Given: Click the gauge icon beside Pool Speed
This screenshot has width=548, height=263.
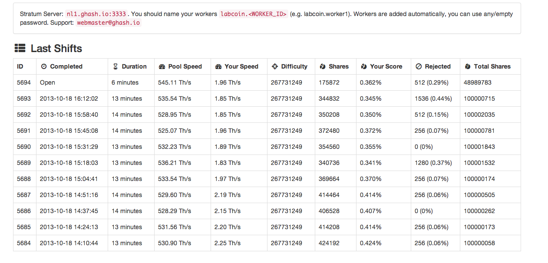Looking at the screenshot, I should (x=162, y=66).
